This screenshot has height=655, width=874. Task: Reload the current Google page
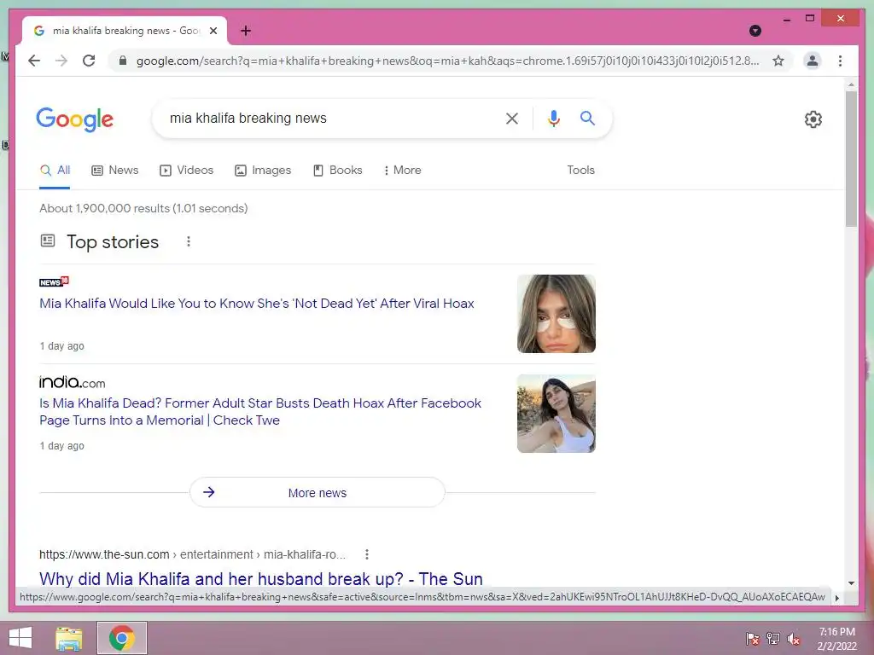tap(89, 61)
